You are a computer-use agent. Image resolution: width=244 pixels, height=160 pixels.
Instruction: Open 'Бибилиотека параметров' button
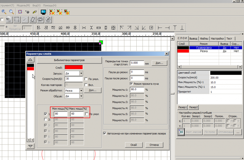(69, 60)
